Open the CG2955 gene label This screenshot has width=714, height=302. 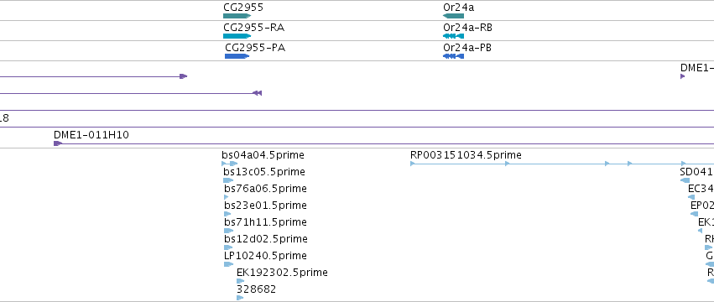point(243,8)
